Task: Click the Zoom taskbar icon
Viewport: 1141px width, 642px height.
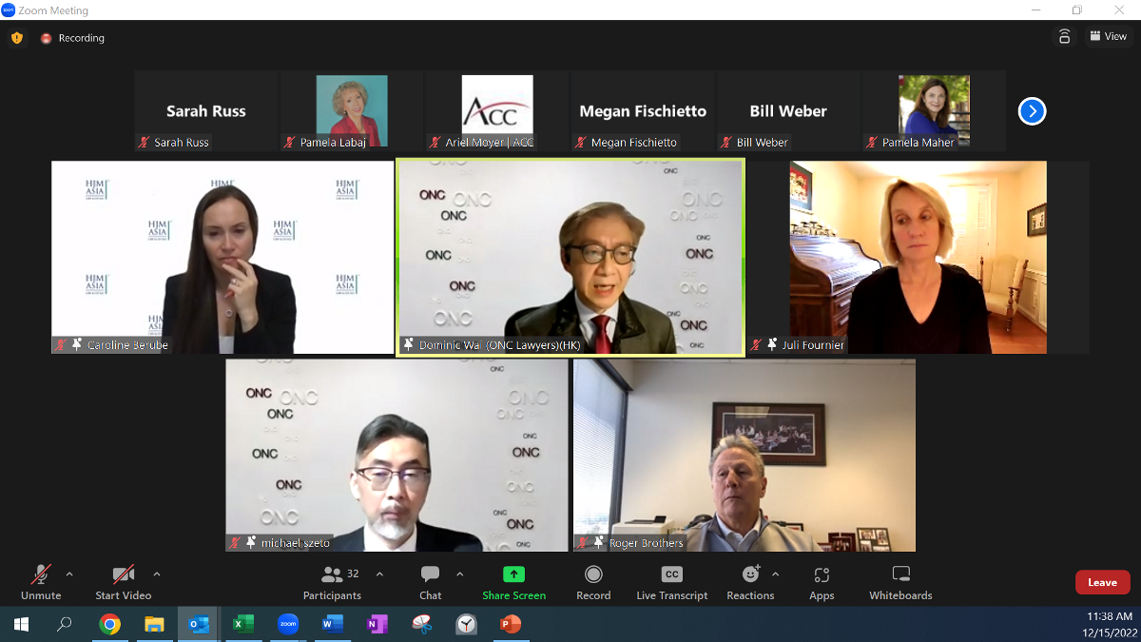Action: (288, 624)
